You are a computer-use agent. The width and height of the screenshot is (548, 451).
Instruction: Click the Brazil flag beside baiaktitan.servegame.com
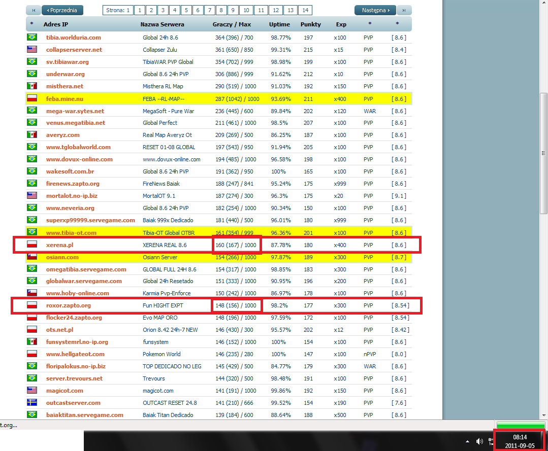(32, 414)
